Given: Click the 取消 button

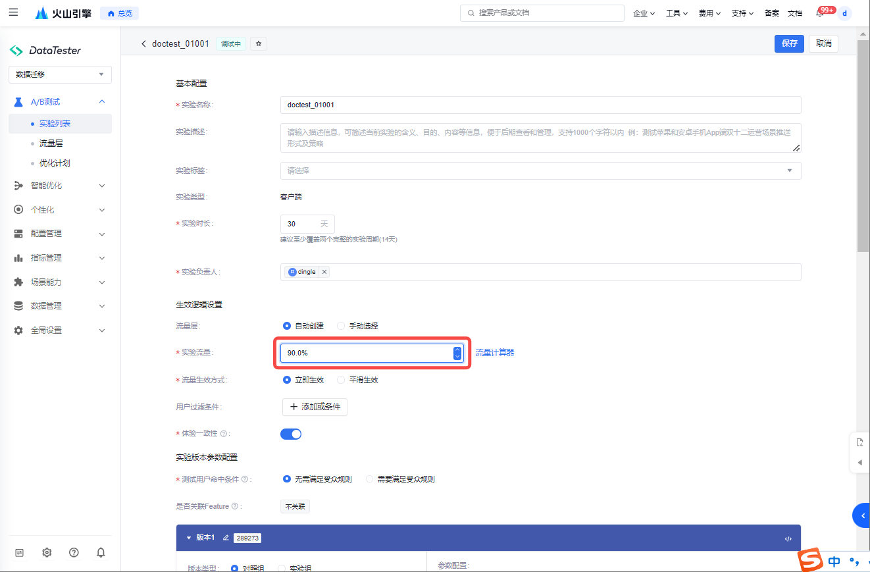Looking at the screenshot, I should 823,43.
